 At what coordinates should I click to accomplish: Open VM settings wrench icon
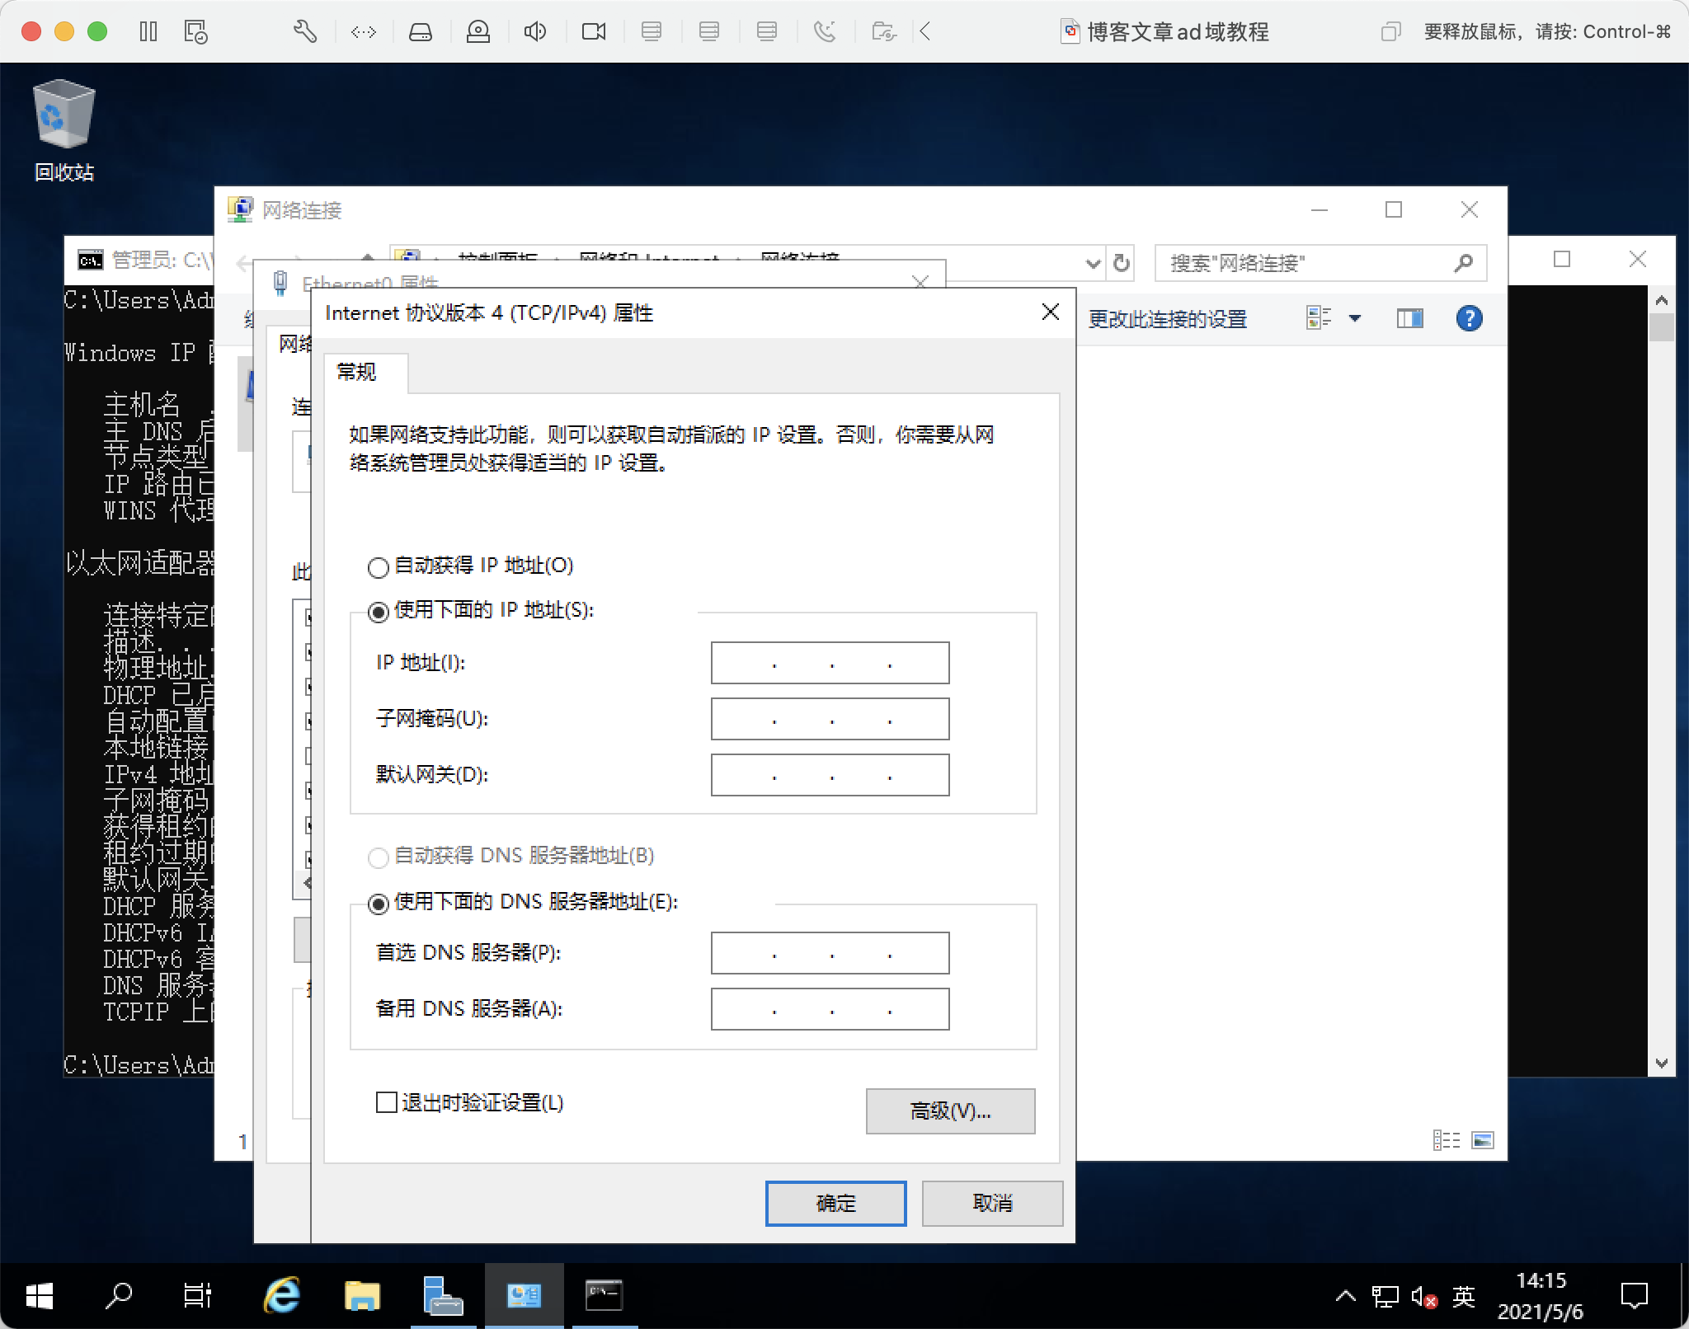point(305,32)
